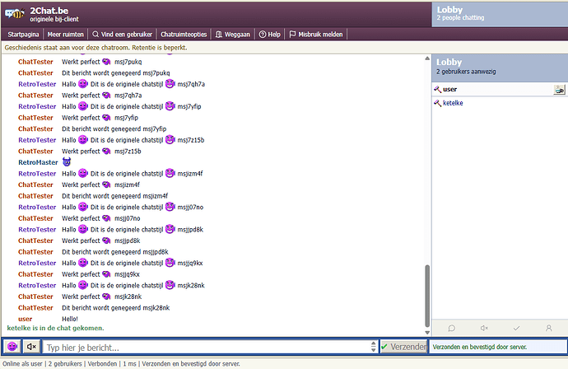
Task: Click the gavel icon beside ketelke
Action: 438,103
